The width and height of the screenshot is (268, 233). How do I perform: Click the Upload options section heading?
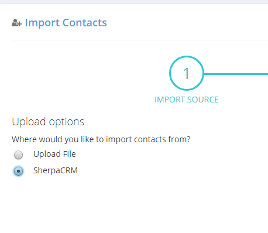pos(48,122)
